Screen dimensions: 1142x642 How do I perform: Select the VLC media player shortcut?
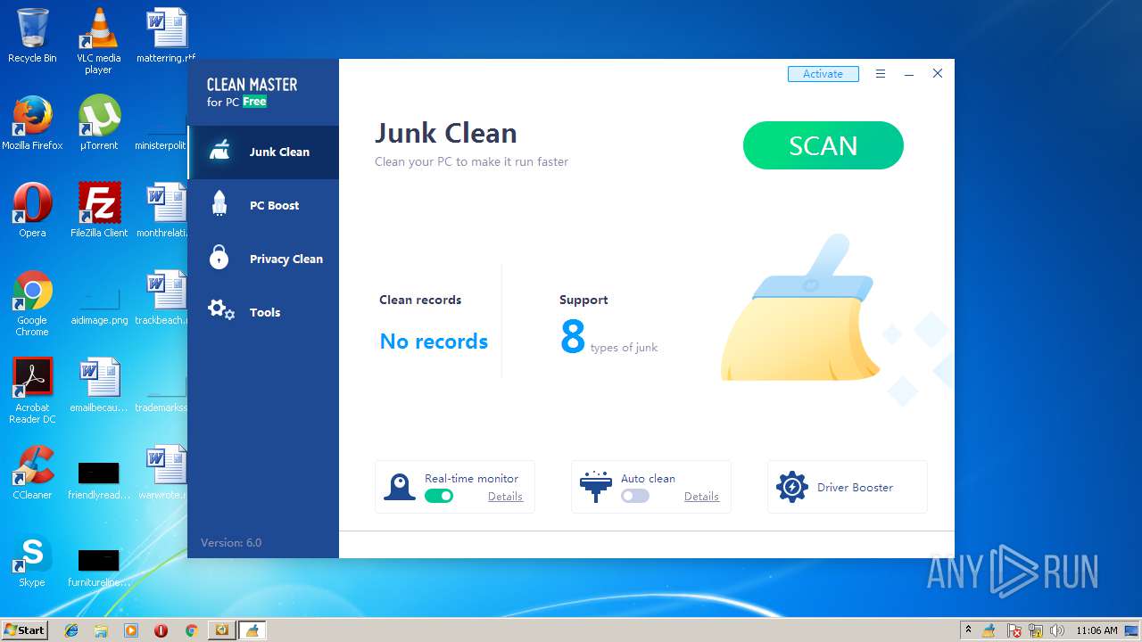click(x=98, y=41)
